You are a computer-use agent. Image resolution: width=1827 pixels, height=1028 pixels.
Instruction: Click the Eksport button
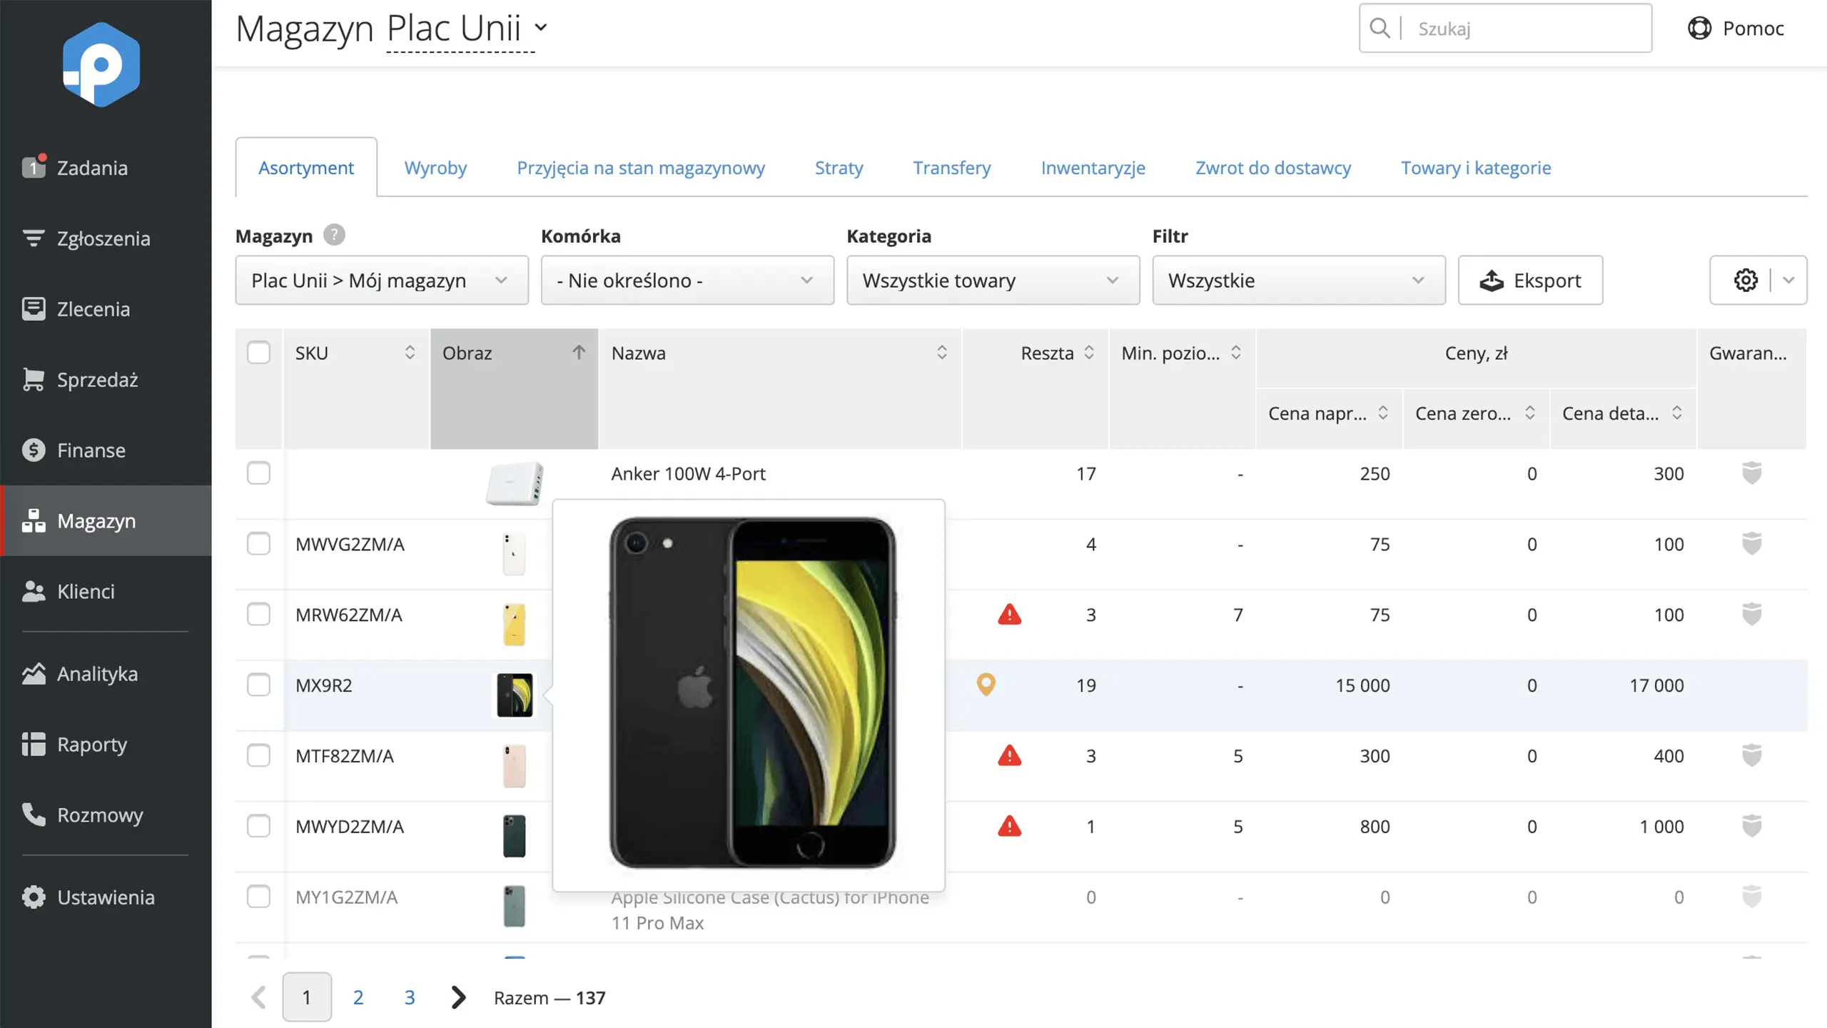pyautogui.click(x=1530, y=280)
